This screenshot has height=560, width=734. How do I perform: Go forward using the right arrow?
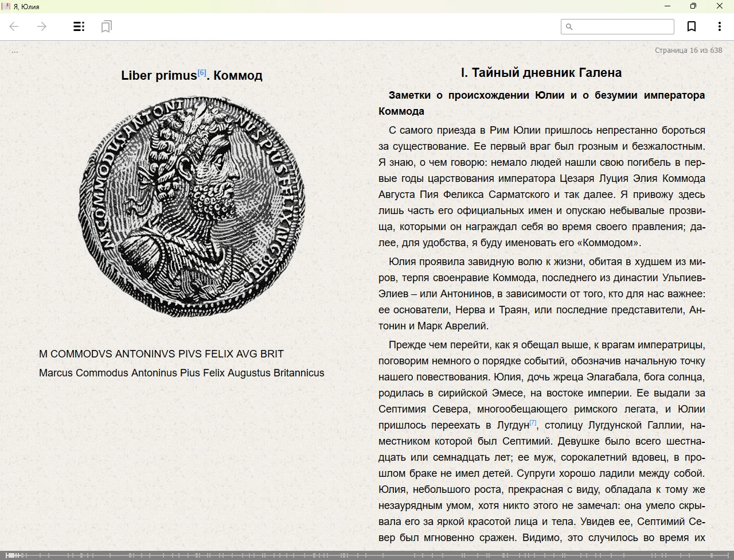pyautogui.click(x=42, y=26)
